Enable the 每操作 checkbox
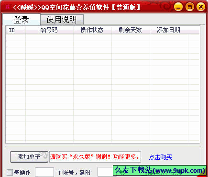 click(10, 173)
